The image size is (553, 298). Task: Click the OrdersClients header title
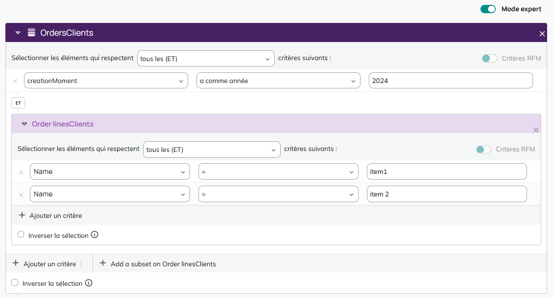point(67,33)
